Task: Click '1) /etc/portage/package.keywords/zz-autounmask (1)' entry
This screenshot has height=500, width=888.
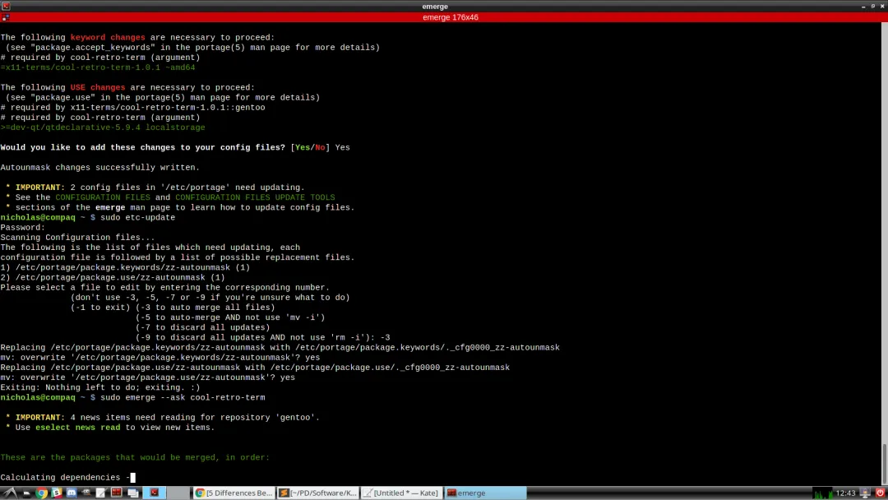Action: 125,268
